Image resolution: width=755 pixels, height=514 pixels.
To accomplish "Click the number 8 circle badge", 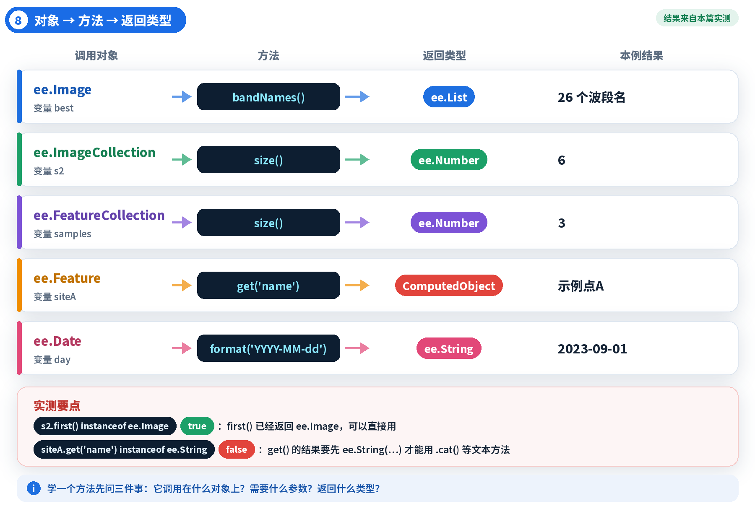I will pyautogui.click(x=18, y=20).
